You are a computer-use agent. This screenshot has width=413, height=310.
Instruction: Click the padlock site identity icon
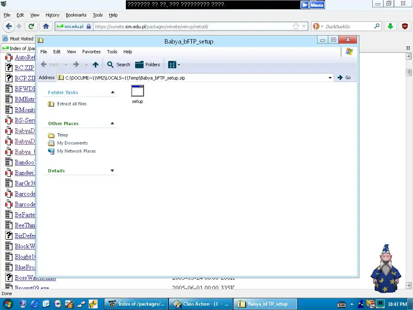89,26
